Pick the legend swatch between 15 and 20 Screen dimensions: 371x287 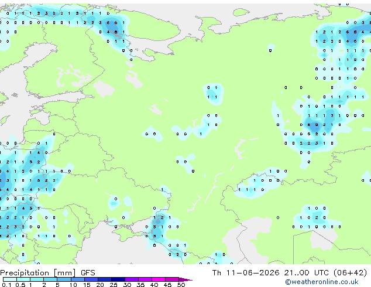tap(91, 279)
